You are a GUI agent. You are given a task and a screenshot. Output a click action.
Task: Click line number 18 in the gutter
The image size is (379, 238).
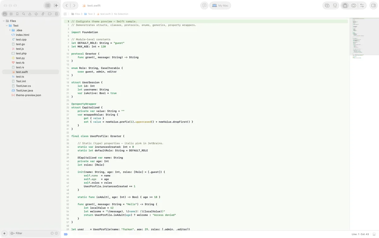click(x=68, y=82)
